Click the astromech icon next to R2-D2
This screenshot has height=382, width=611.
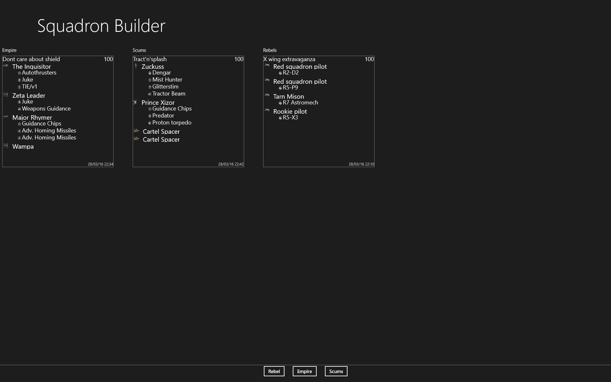[280, 73]
